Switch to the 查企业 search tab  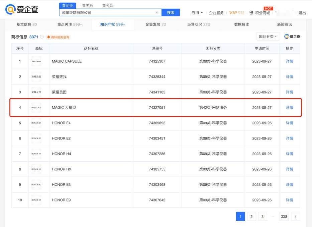[x=68, y=6]
